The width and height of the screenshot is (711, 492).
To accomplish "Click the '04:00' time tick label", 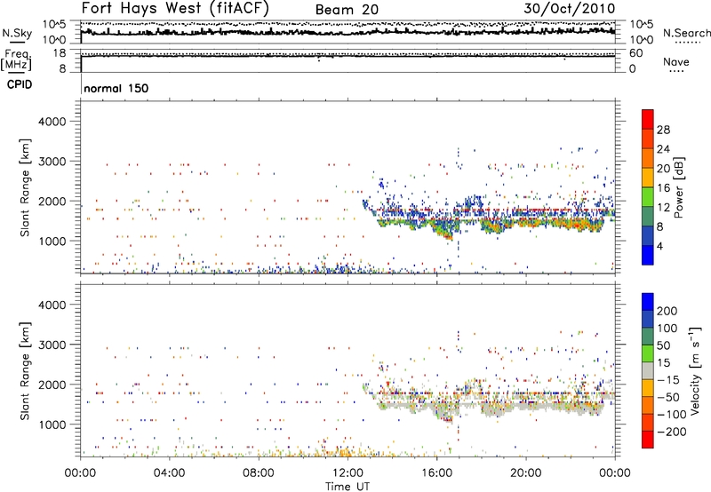I will 170,473.
